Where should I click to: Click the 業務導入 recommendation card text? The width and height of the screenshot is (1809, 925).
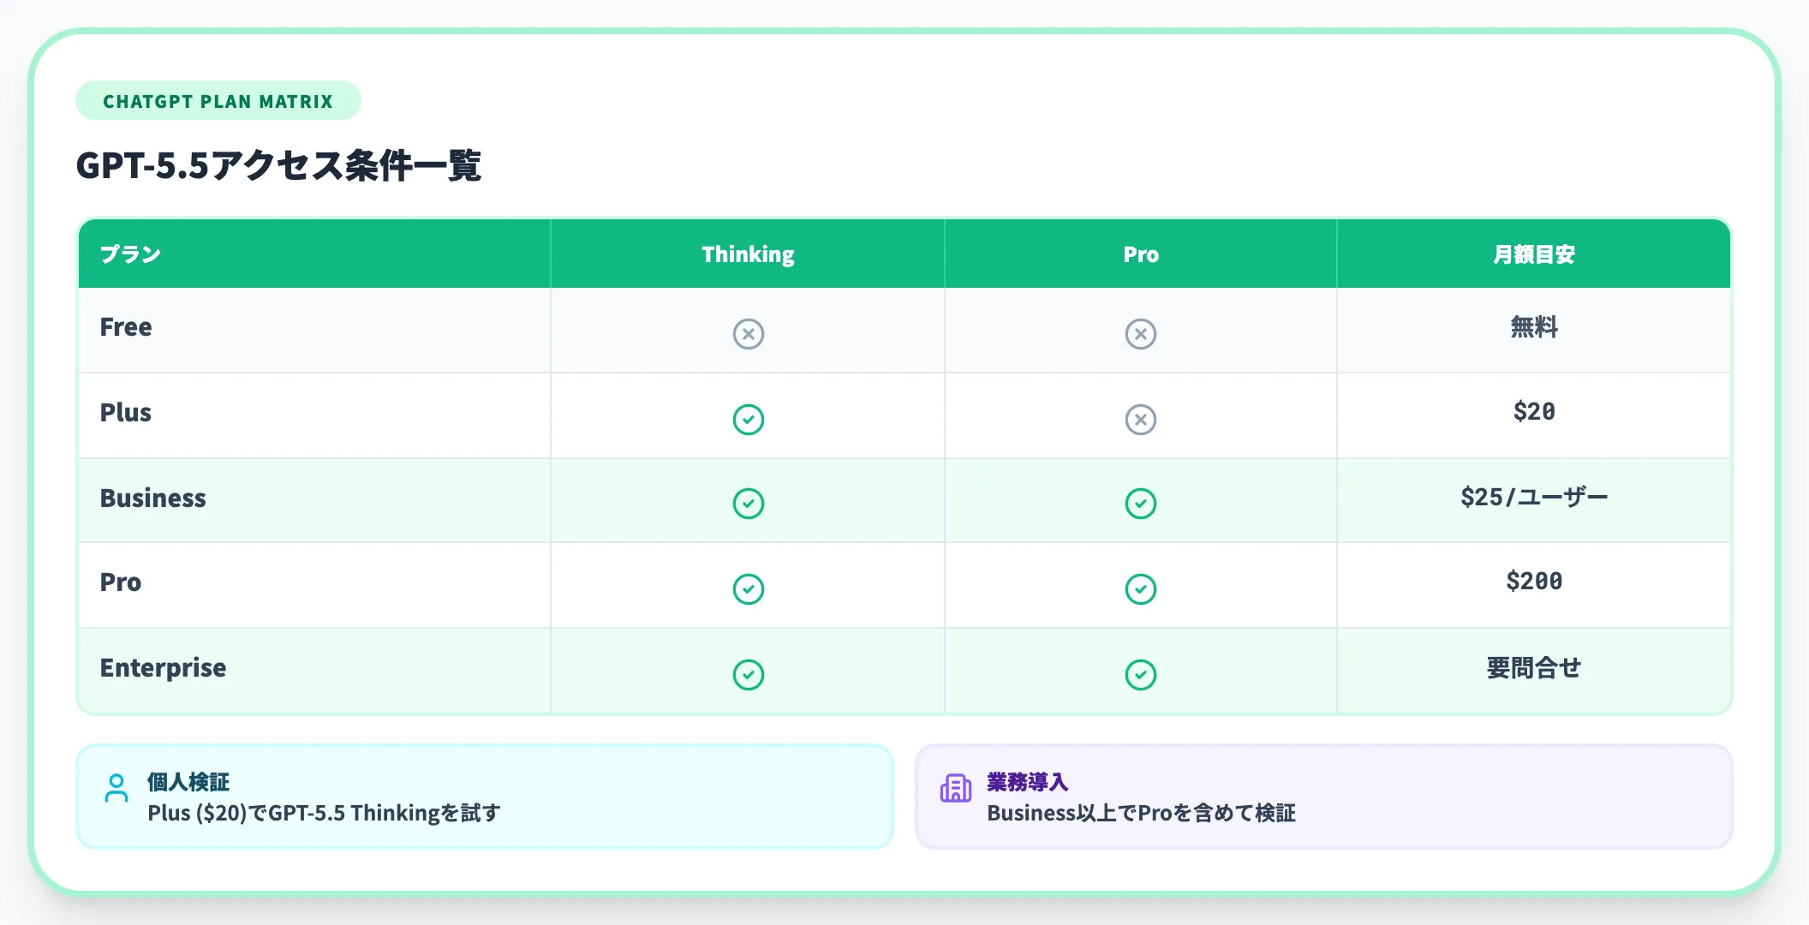coord(1141,813)
